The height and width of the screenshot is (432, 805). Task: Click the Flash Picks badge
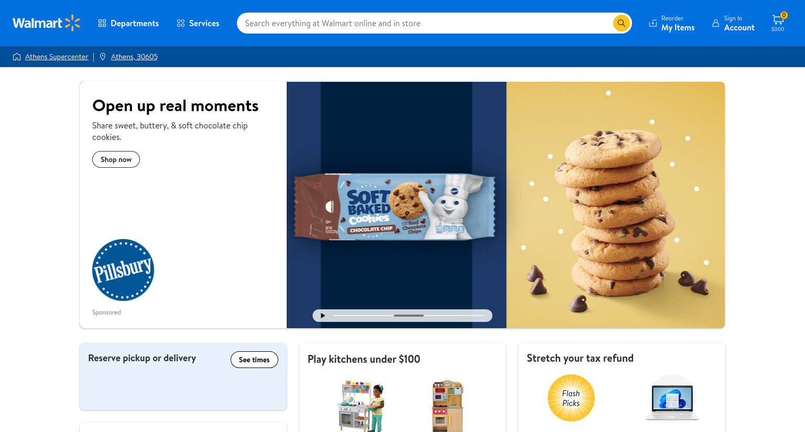point(571,398)
